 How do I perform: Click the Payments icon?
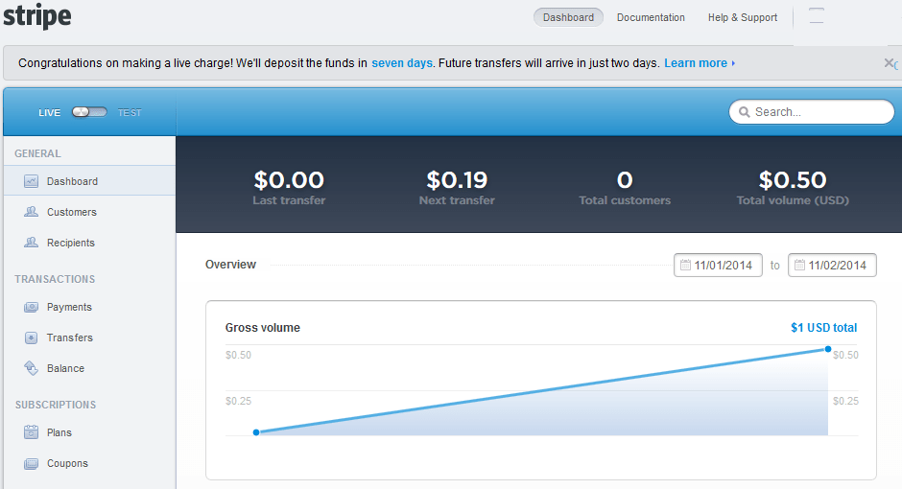(31, 307)
